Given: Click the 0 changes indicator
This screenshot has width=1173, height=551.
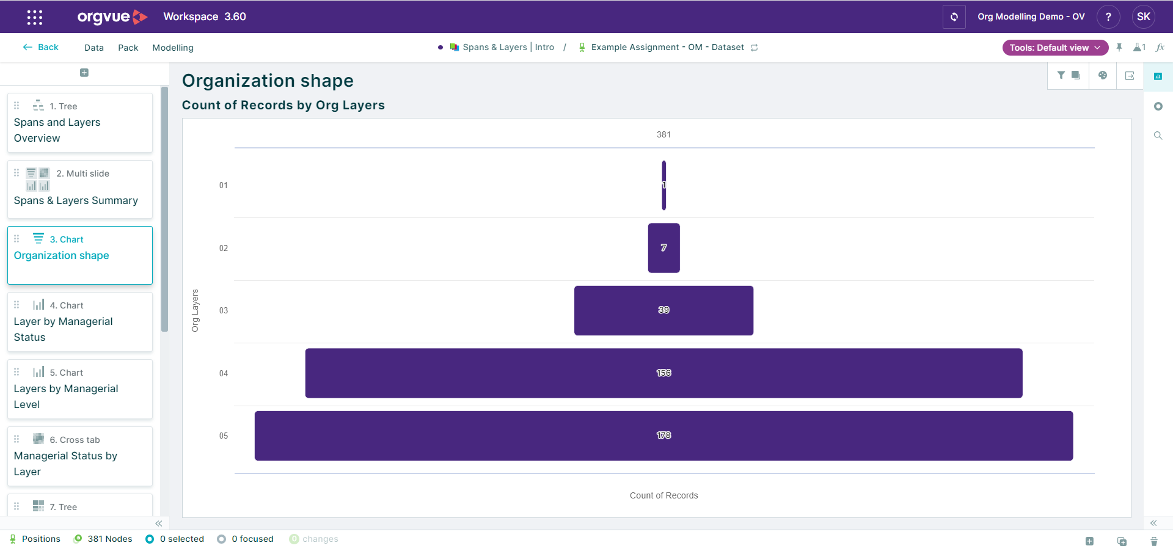Looking at the screenshot, I should click(313, 539).
